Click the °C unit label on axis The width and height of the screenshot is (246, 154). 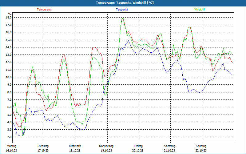tap(10, 14)
